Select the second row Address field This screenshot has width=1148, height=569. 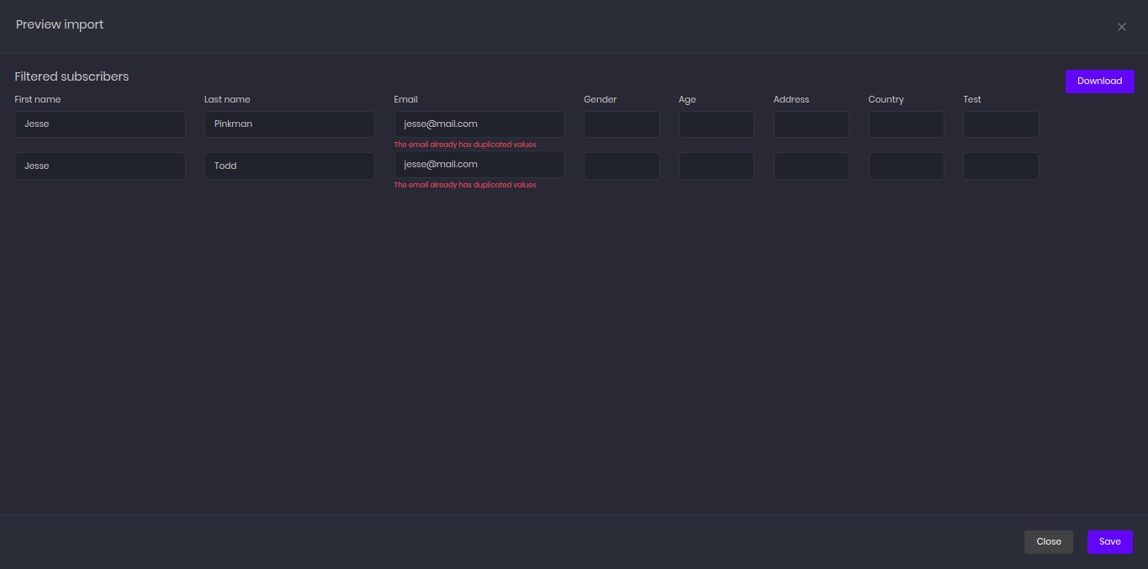coord(811,166)
